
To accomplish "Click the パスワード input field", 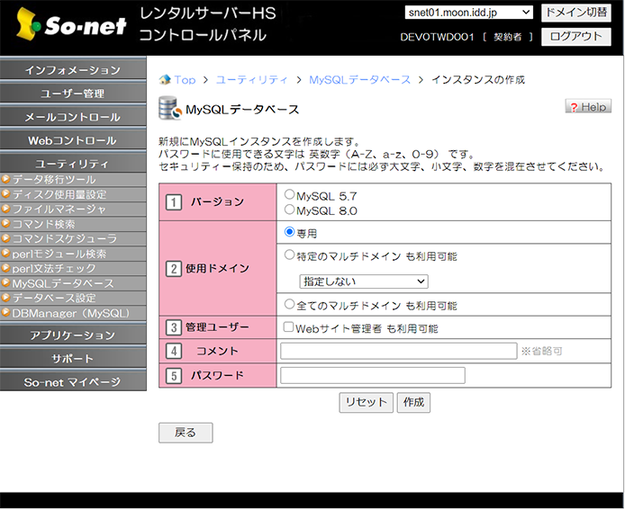I will tap(372, 375).
